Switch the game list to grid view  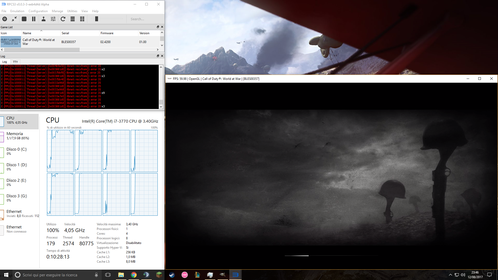point(82,19)
